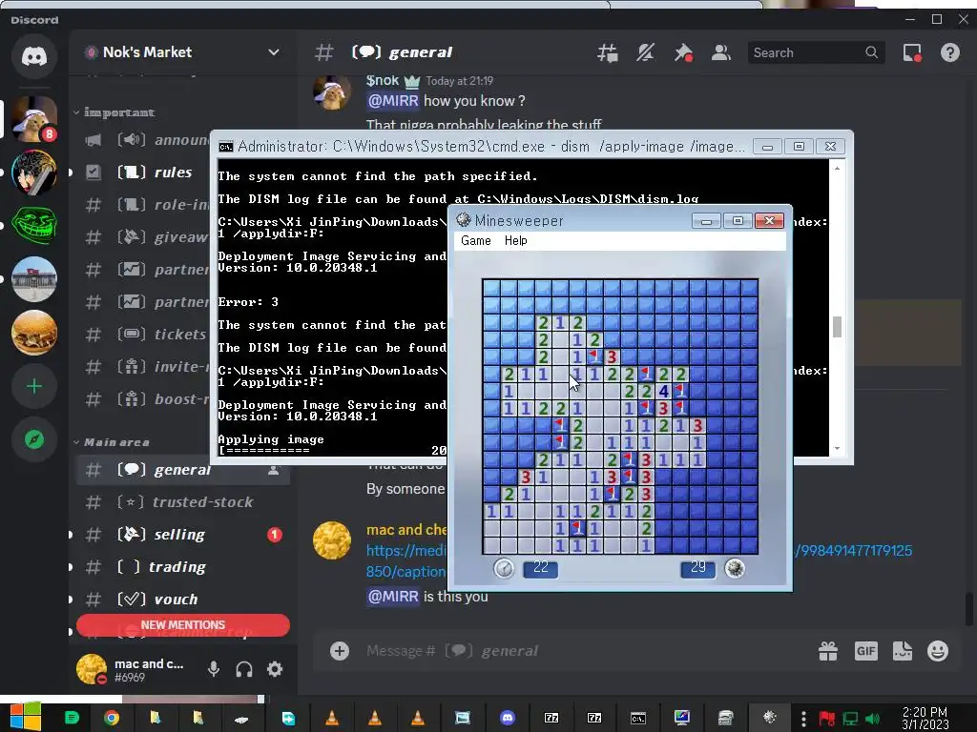Click Discord chat scrollbar
The width and height of the screenshot is (977, 732).
tap(969, 608)
